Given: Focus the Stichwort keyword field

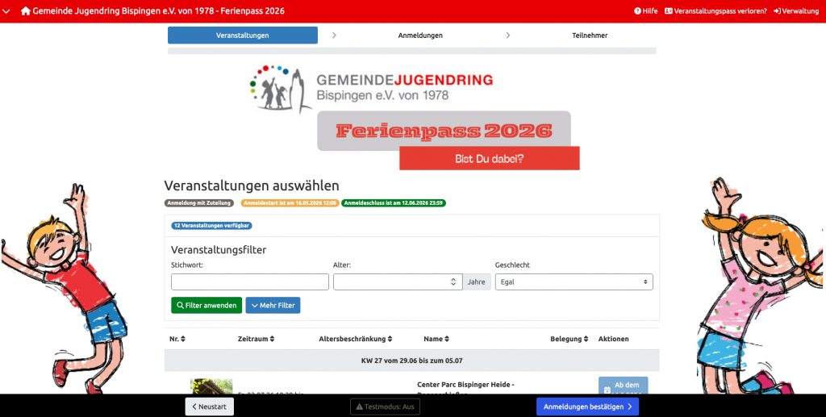Looking at the screenshot, I should 250,282.
